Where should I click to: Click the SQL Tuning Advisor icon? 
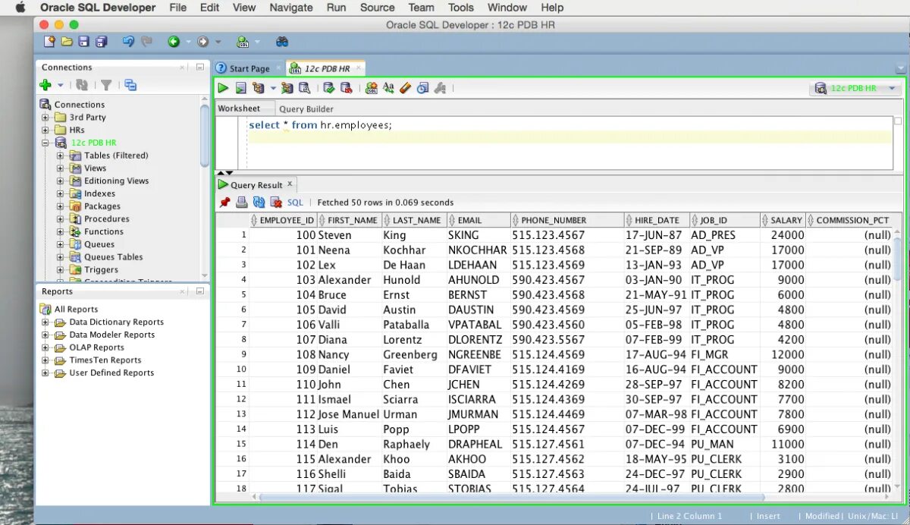304,88
